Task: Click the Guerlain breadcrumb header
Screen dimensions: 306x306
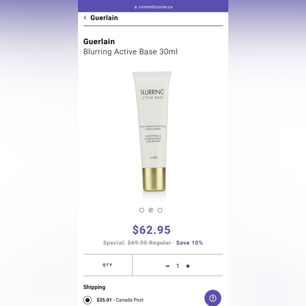Action: [x=104, y=18]
